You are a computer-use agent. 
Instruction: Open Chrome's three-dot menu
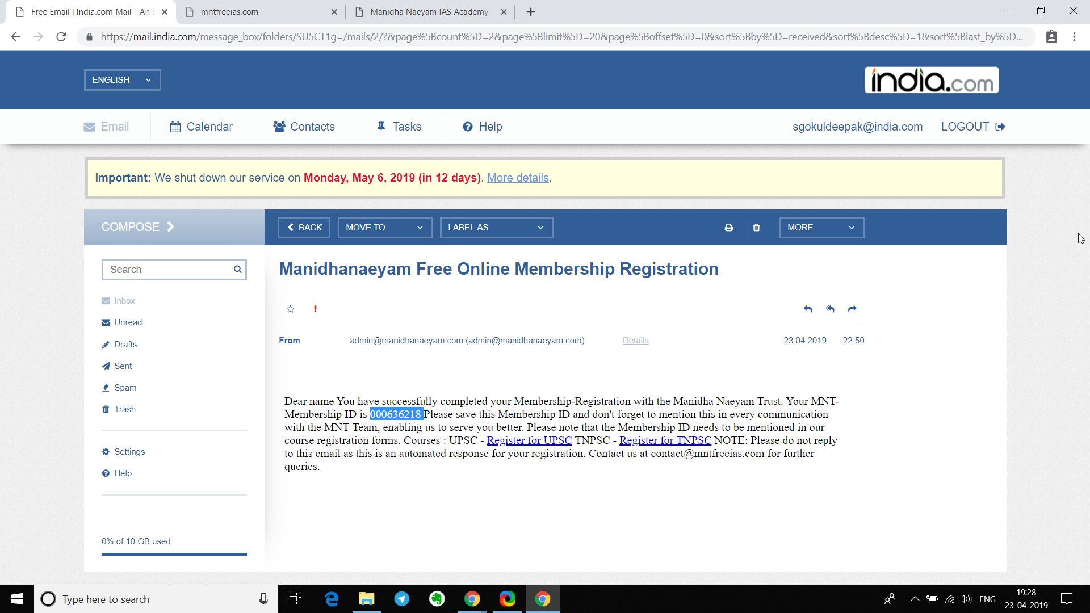pyautogui.click(x=1074, y=37)
